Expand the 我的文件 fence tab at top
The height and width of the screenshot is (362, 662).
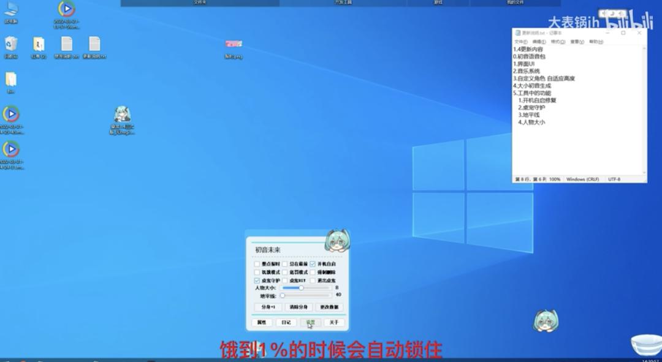pos(515,2)
